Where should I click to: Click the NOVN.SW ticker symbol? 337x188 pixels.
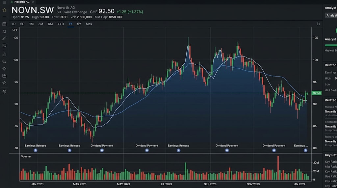[x=33, y=10]
